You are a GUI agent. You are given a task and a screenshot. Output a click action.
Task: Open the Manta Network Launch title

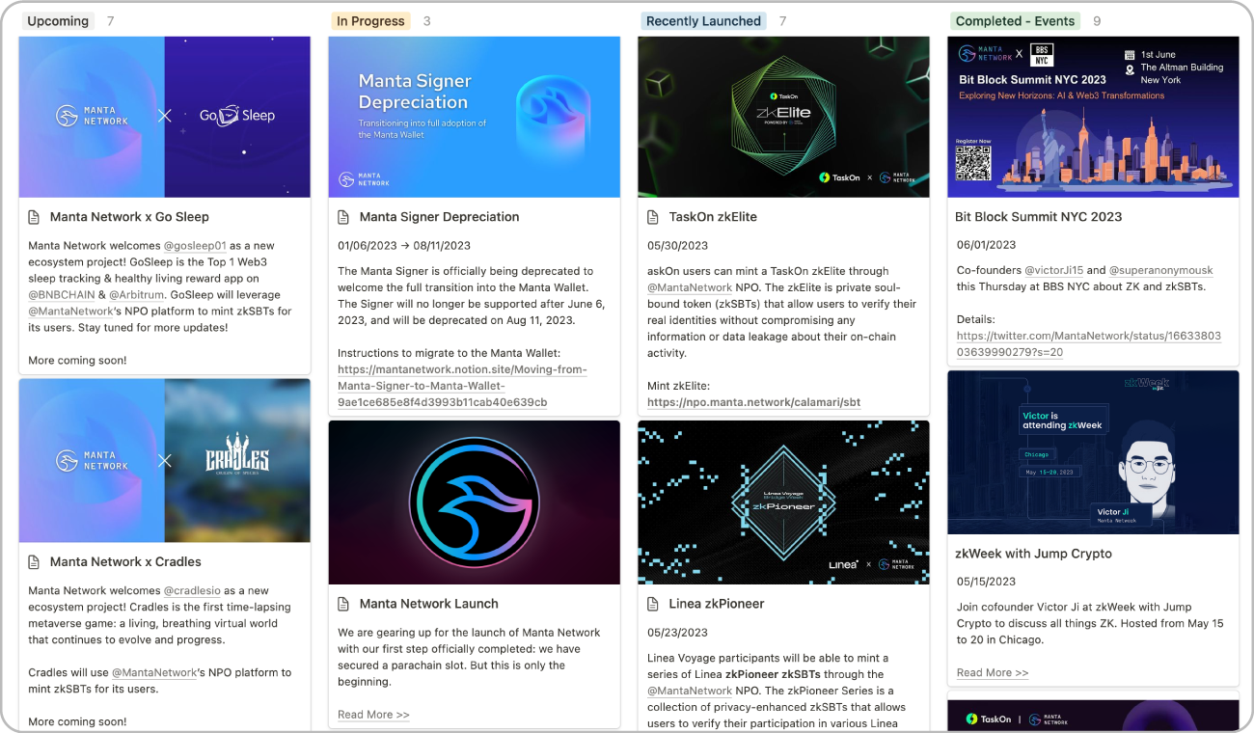click(429, 604)
